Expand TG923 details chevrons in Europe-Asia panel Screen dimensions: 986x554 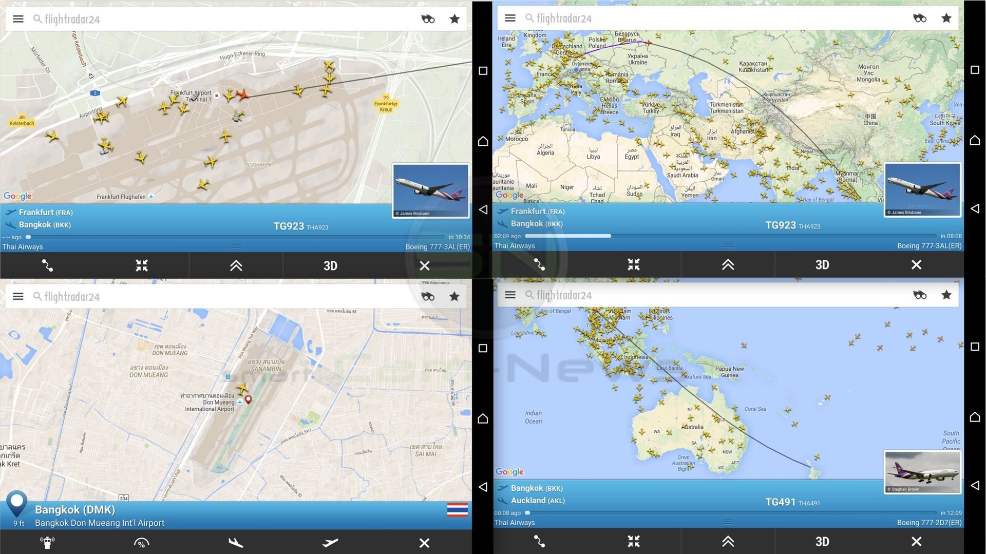click(728, 264)
